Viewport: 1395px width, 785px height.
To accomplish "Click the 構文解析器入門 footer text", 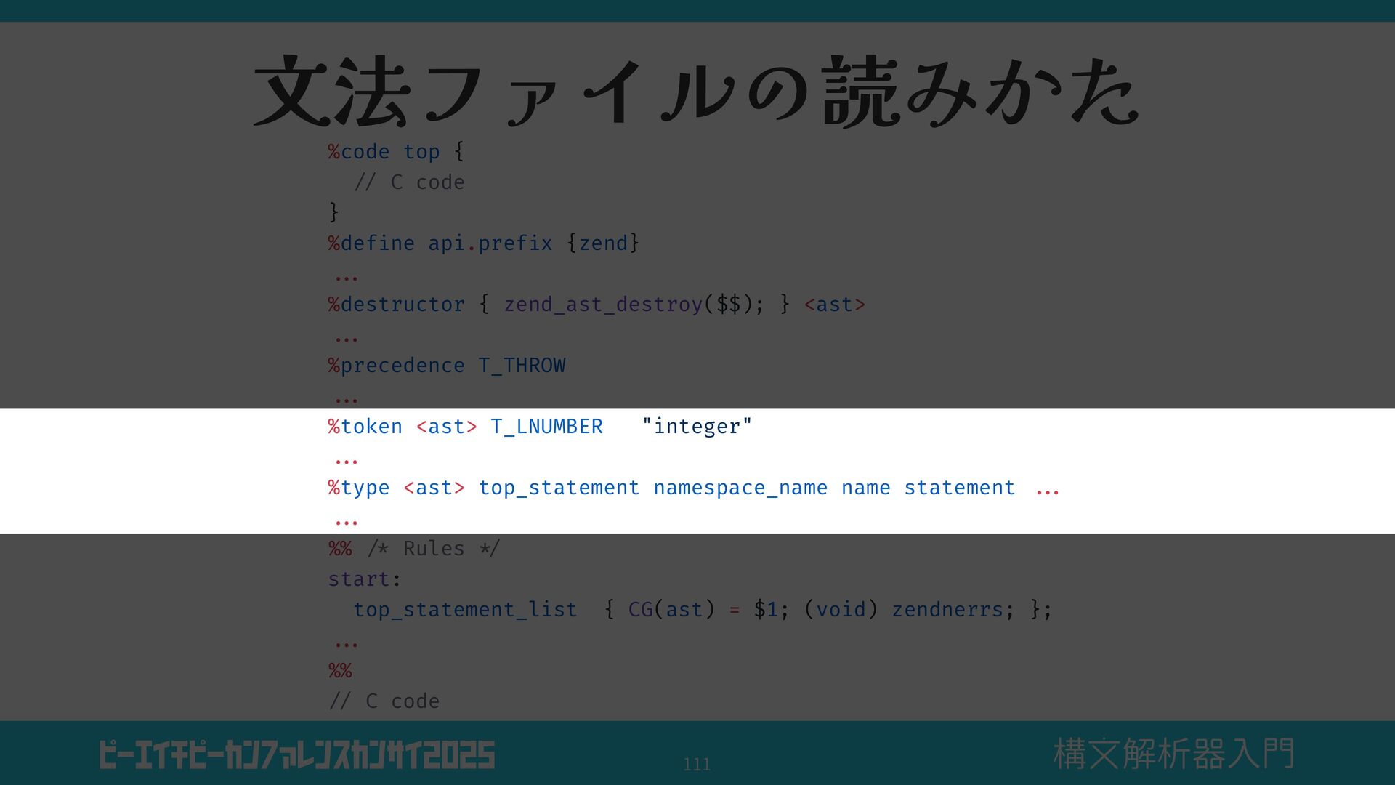I will coord(1174,754).
